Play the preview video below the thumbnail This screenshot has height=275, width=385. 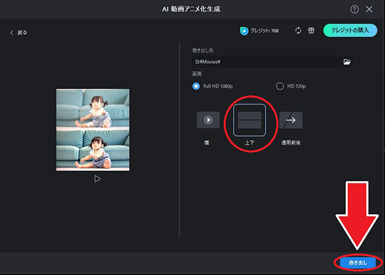click(98, 179)
